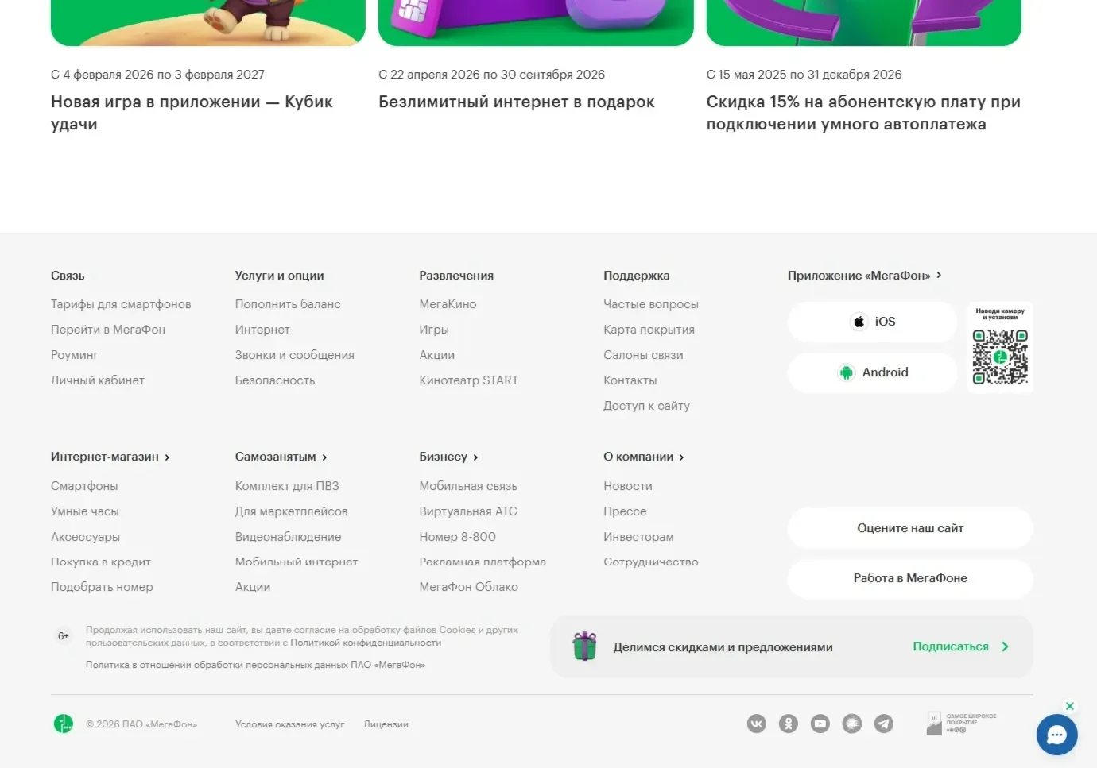Open 'МегаКино' link

click(448, 304)
